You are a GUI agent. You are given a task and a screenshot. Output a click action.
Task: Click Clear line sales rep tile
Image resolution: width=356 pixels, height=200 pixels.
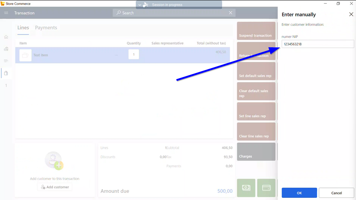[x=256, y=132]
